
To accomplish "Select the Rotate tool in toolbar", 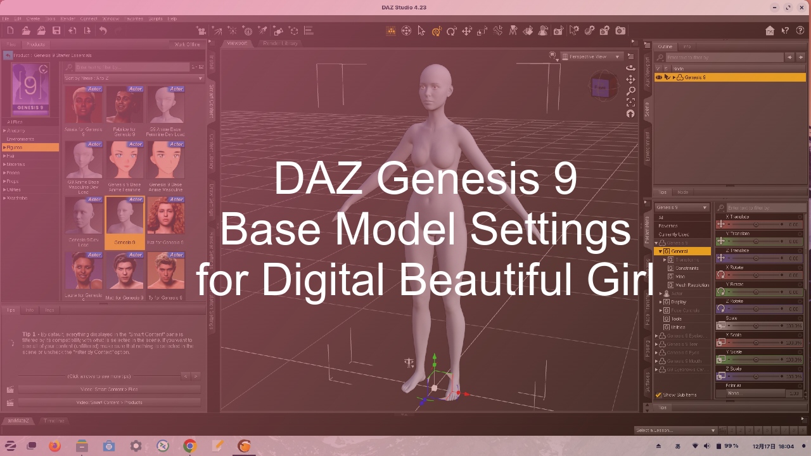I will [451, 30].
